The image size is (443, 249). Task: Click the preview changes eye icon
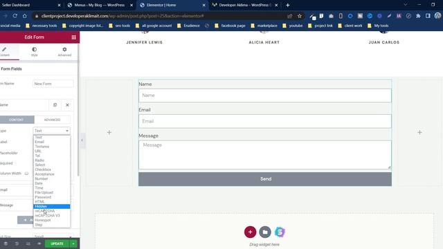39,243
